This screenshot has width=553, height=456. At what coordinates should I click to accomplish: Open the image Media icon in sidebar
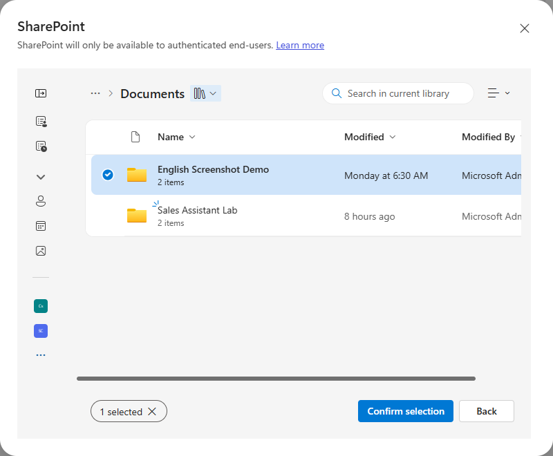41,251
